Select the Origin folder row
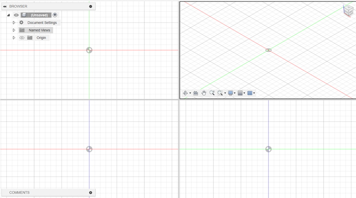Screen dimensions: 356x198 click(x=34, y=38)
